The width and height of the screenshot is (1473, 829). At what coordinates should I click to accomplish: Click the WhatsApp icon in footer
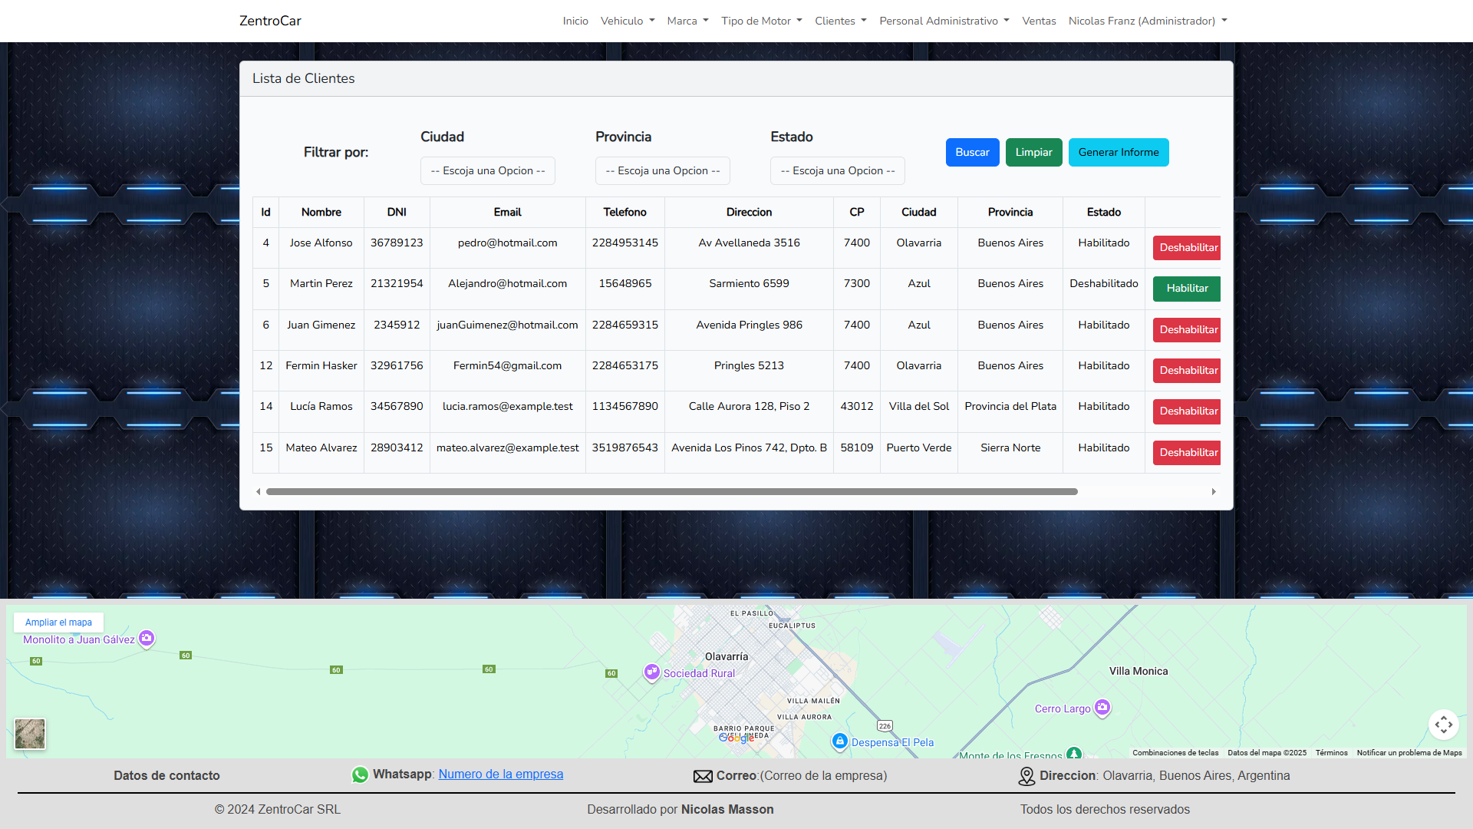[x=360, y=775]
